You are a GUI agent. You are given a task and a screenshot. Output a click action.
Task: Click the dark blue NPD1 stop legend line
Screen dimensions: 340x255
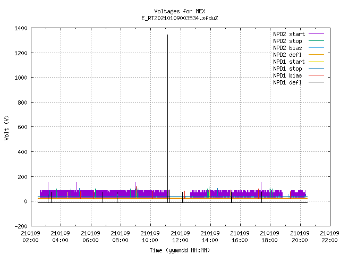click(x=316, y=69)
